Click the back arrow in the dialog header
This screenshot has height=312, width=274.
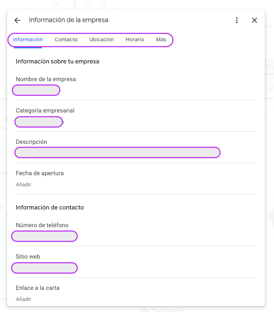(17, 20)
